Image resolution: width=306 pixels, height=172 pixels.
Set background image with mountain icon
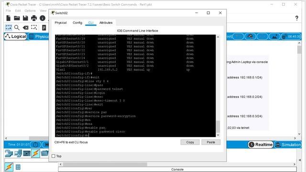tap(274, 36)
